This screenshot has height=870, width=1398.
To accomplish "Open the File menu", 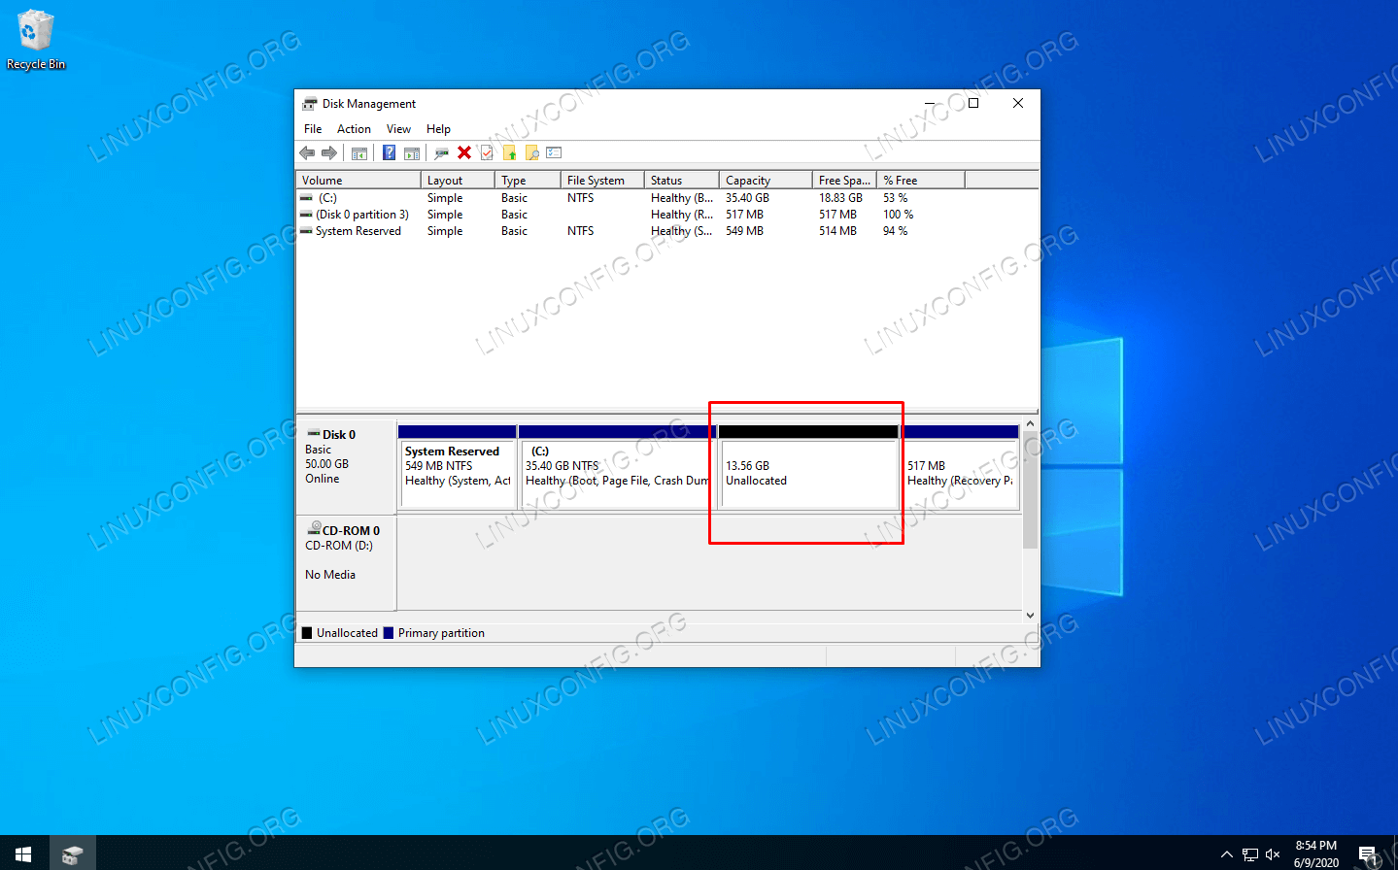I will (x=313, y=128).
